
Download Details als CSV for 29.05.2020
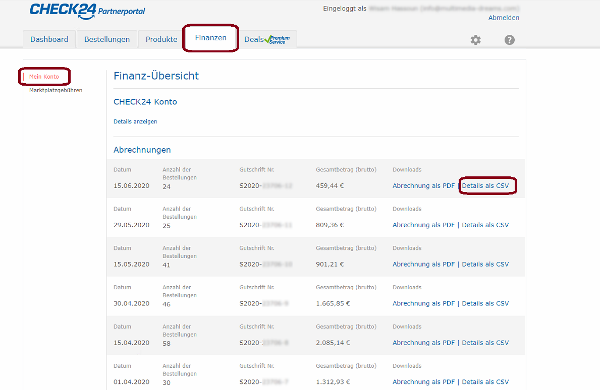point(485,225)
